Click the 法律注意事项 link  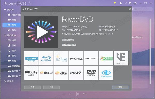click(x=68, y=40)
